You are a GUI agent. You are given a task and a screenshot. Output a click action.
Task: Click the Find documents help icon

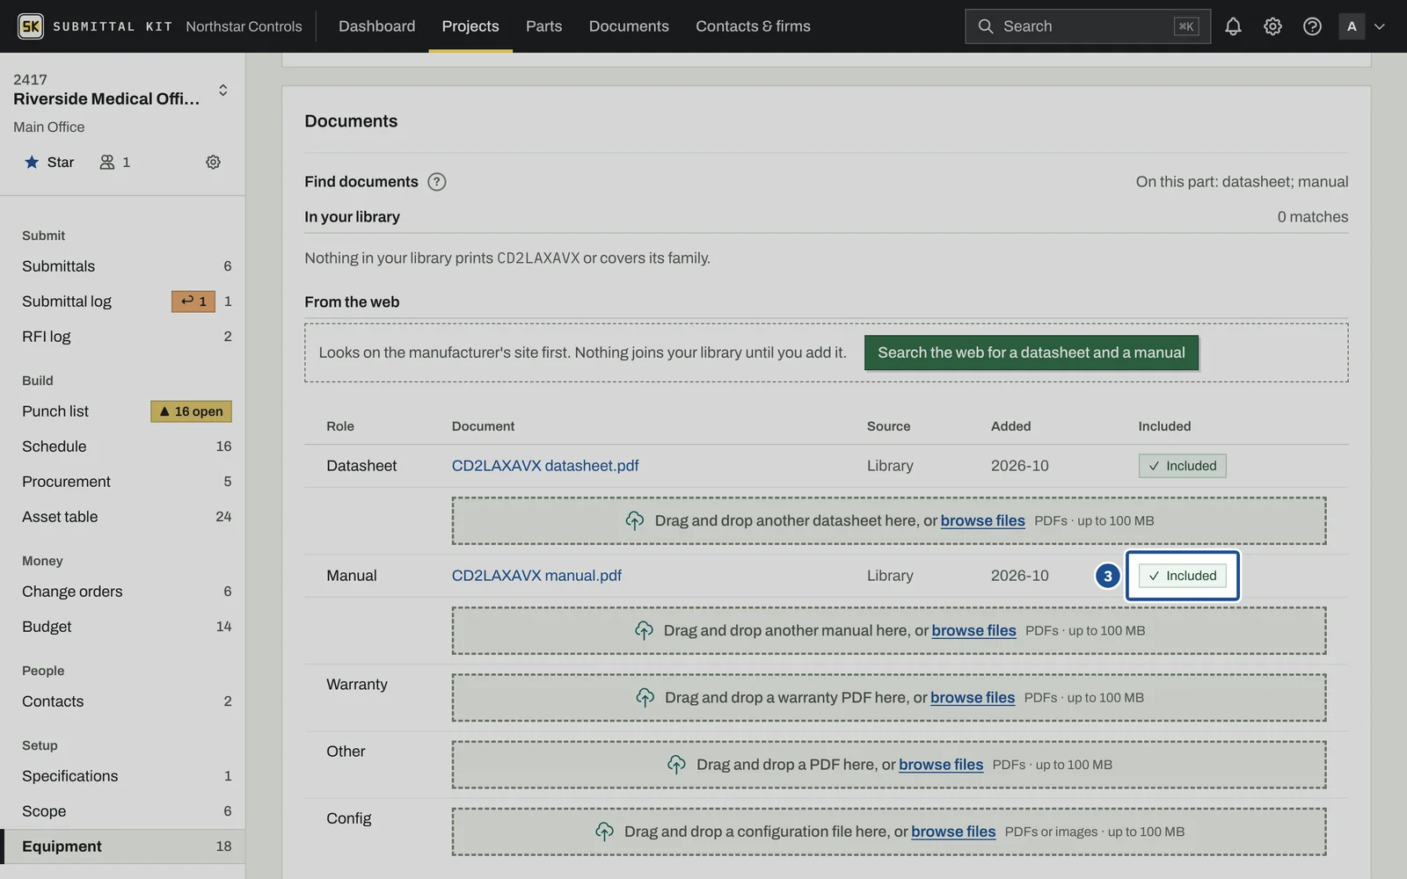tap(436, 182)
